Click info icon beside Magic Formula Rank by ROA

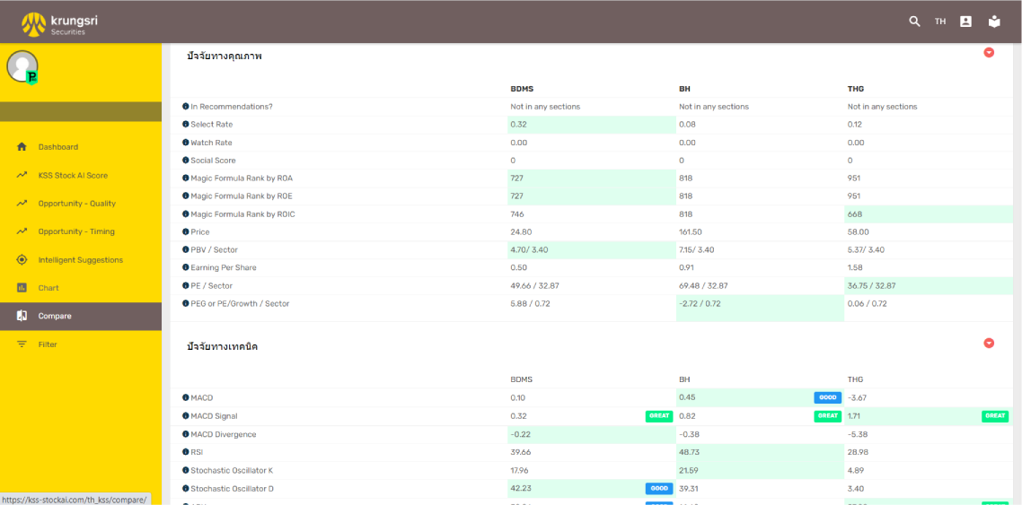tap(186, 178)
